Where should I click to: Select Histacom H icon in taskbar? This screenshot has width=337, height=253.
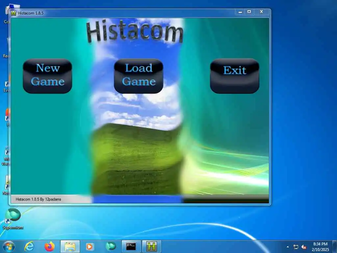(152, 246)
